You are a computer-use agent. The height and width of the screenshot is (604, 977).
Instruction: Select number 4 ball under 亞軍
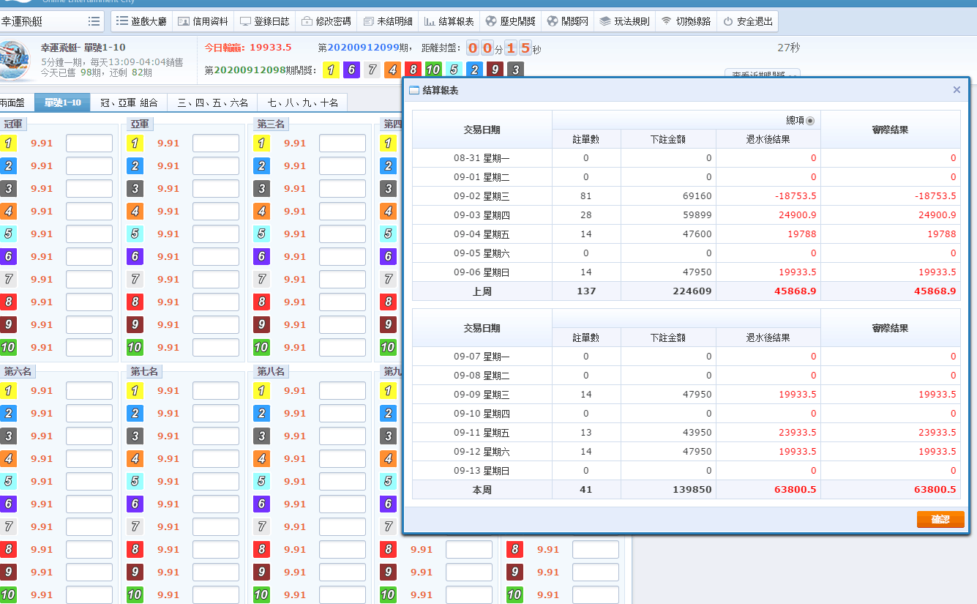point(135,212)
